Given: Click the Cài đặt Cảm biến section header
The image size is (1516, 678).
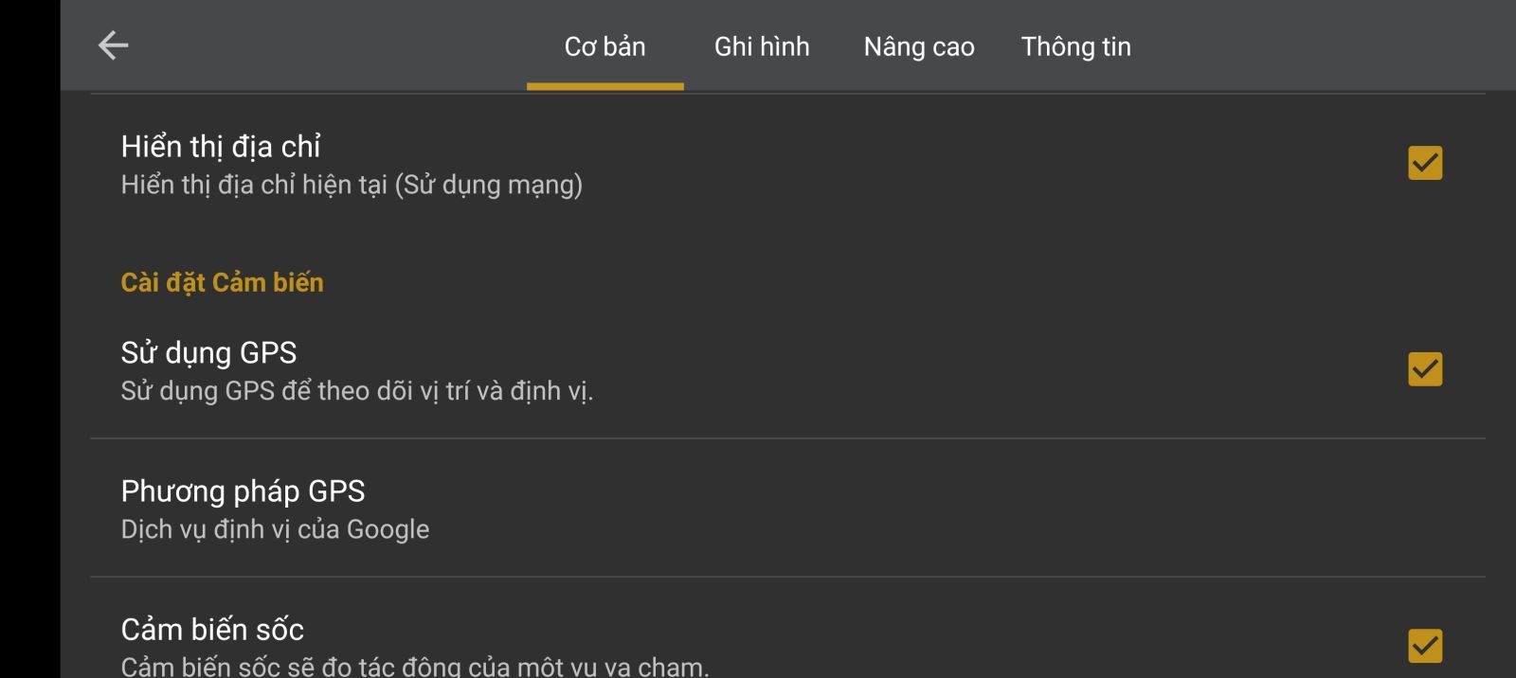Looking at the screenshot, I should [x=221, y=281].
